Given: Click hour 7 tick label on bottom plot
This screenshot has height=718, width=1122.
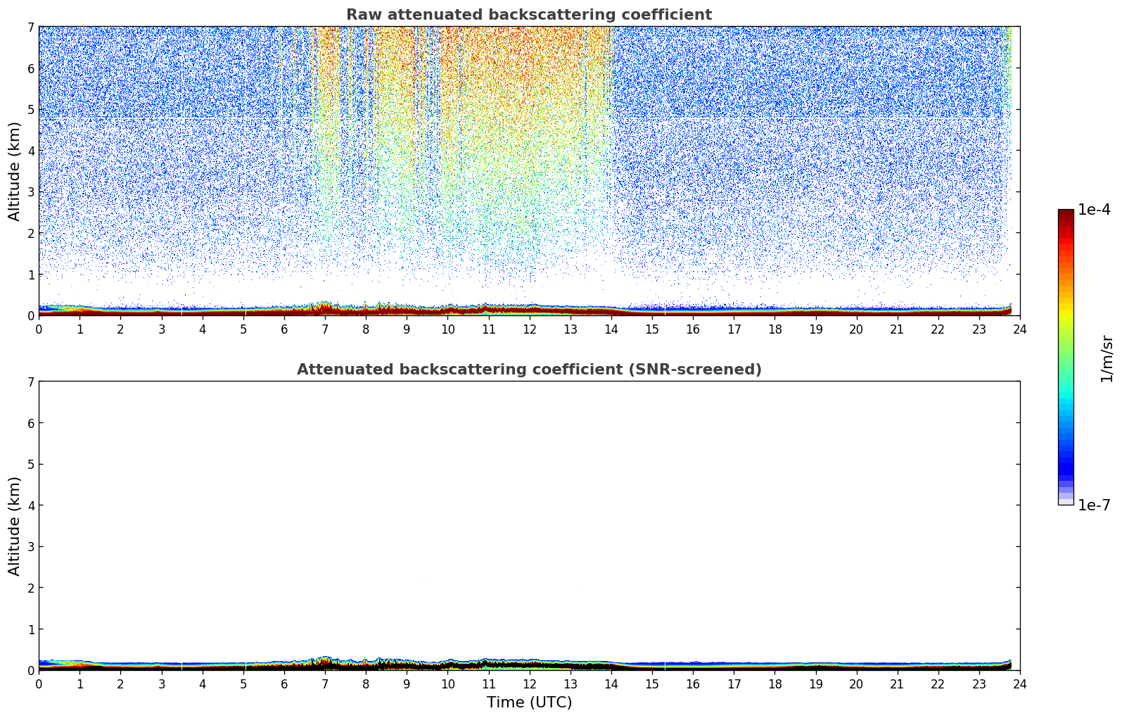Looking at the screenshot, I should pos(325,684).
